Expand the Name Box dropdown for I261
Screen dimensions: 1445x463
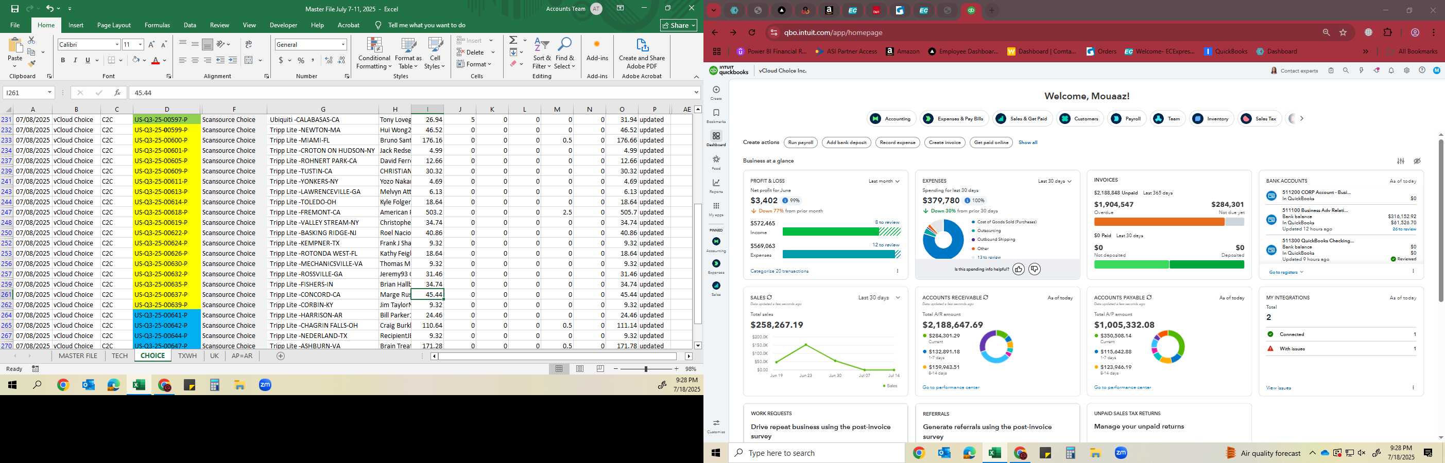49,93
